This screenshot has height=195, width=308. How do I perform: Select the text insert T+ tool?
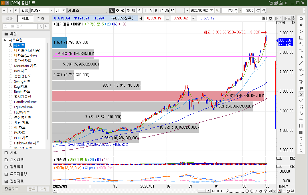pyautogui.click(x=301, y=75)
